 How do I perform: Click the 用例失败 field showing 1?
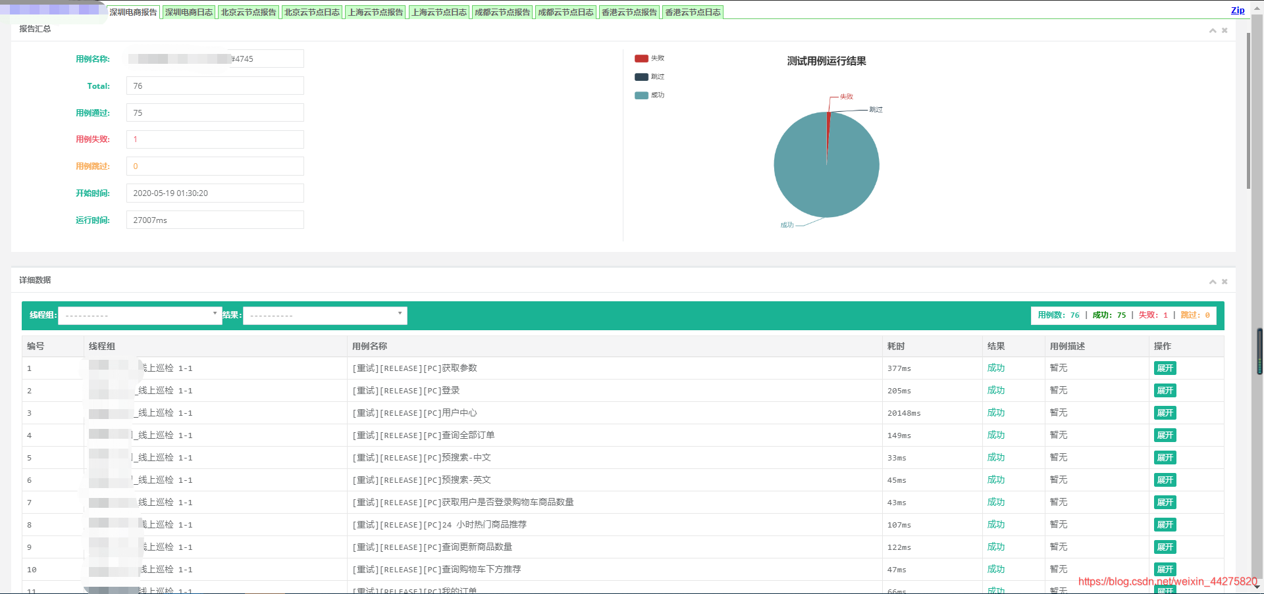coord(215,139)
